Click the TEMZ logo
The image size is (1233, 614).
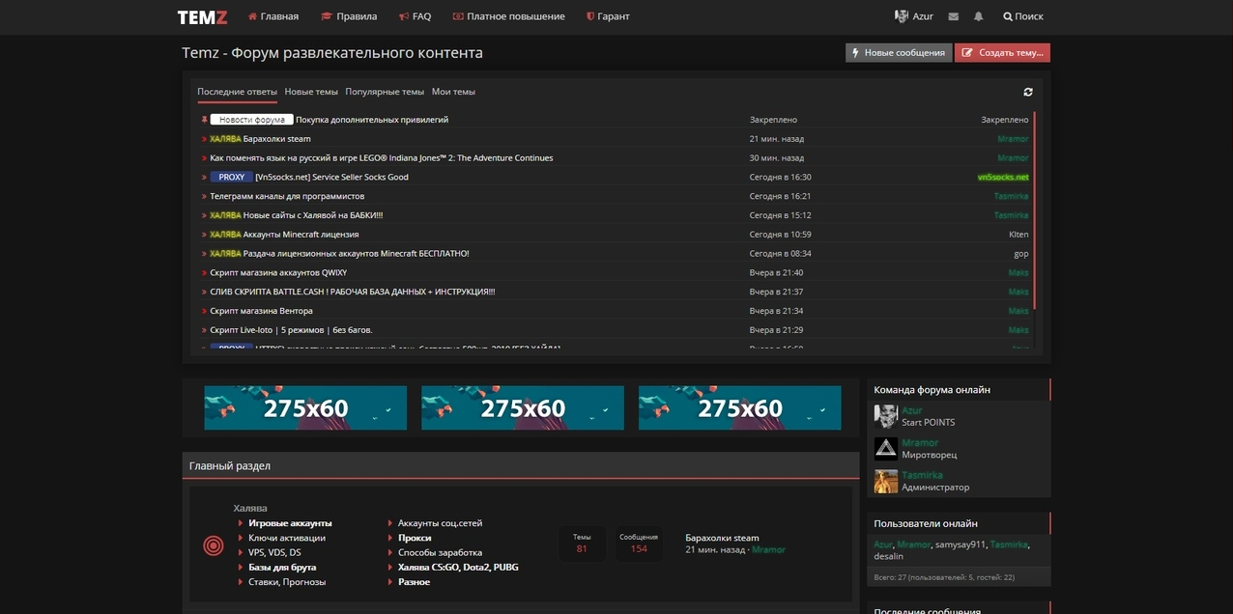tap(202, 16)
